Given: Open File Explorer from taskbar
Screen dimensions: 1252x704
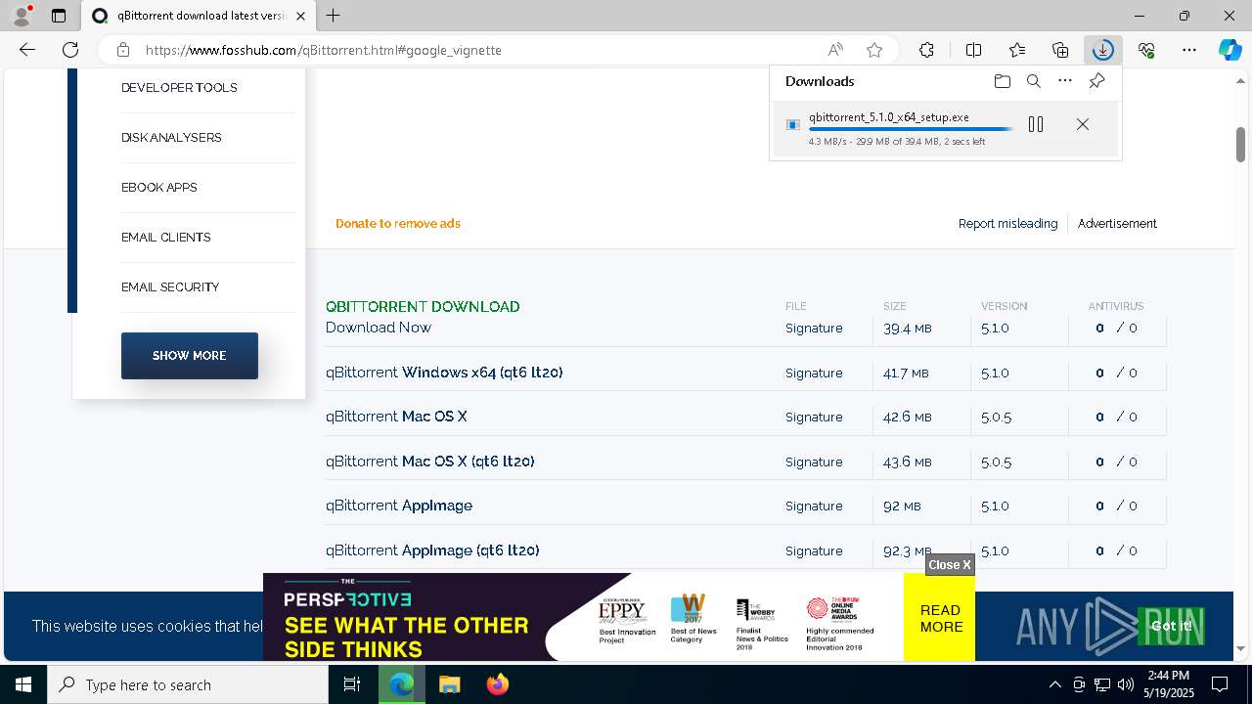Looking at the screenshot, I should click(449, 684).
